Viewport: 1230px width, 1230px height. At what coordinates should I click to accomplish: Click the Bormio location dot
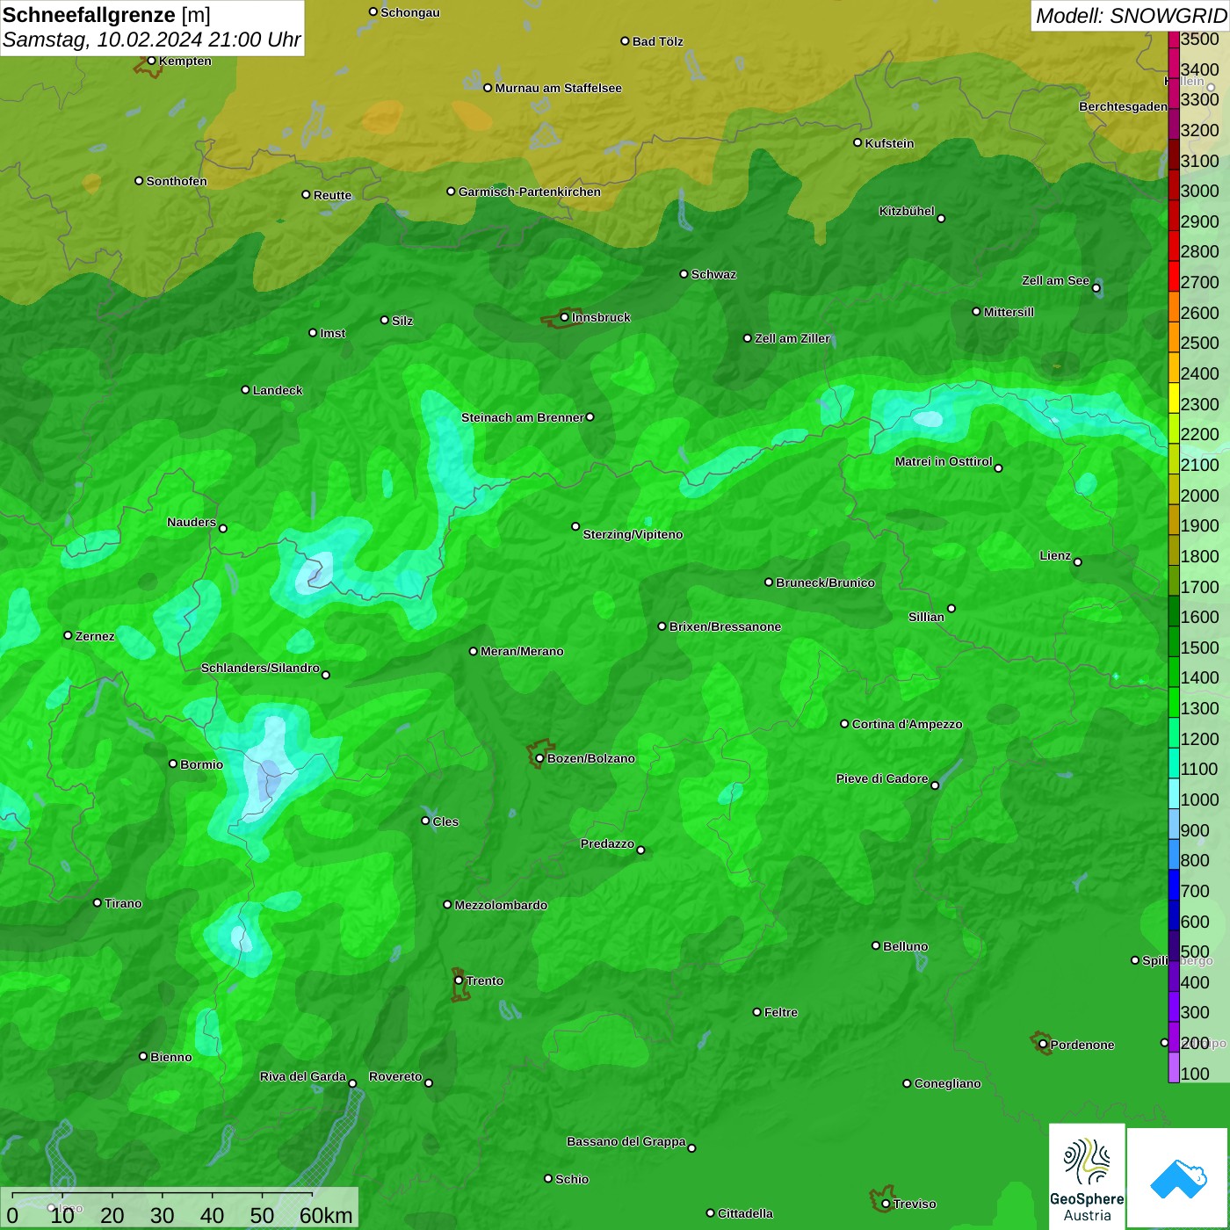tap(173, 763)
